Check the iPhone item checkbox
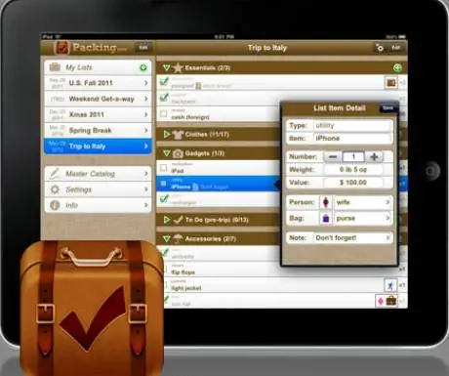This screenshot has width=449, height=376. (164, 184)
